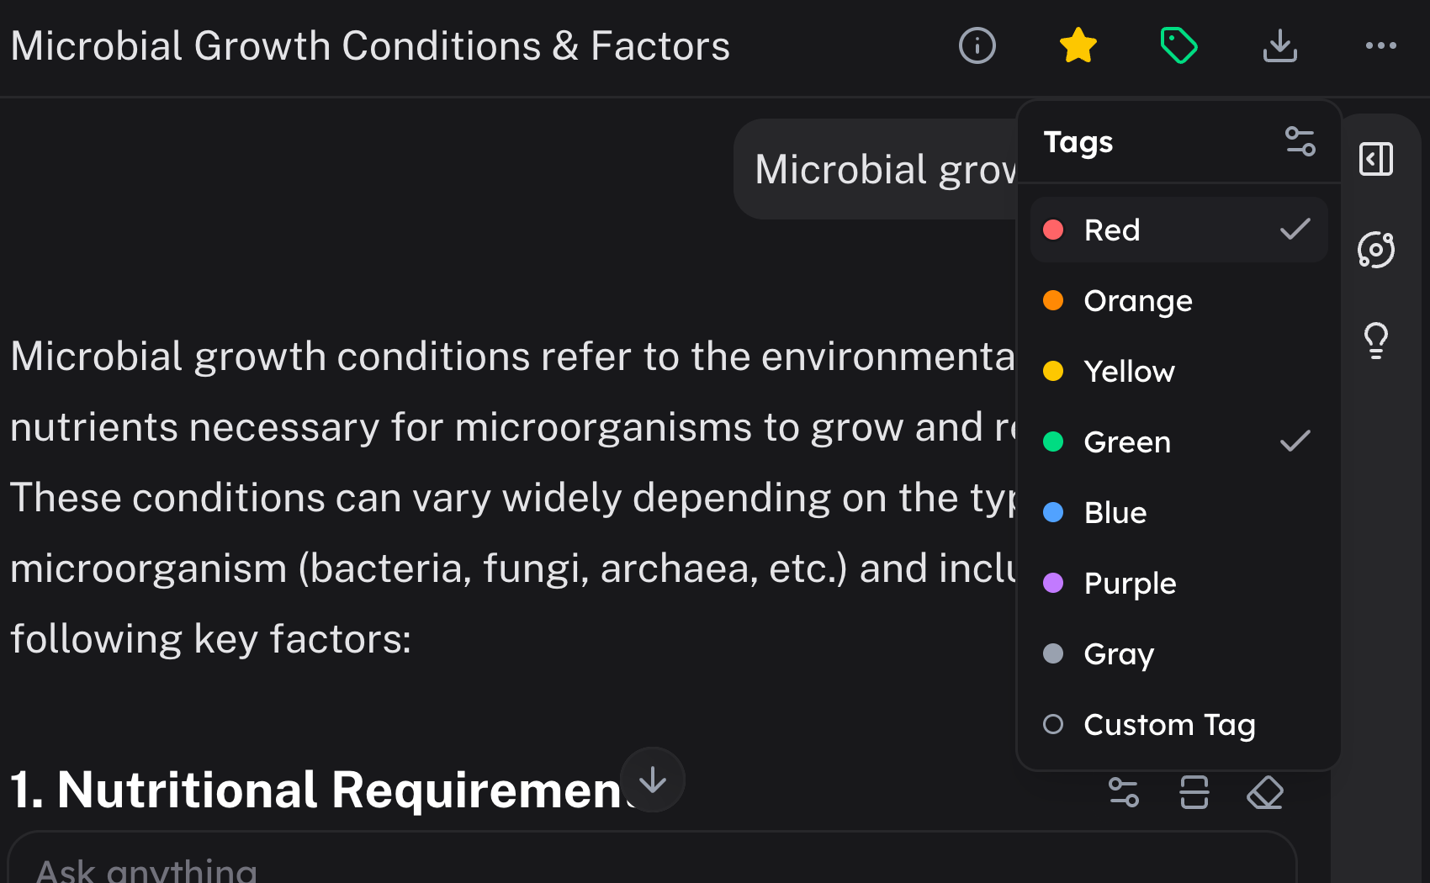
Task: Open the three-dot more options menu
Action: [x=1380, y=45]
